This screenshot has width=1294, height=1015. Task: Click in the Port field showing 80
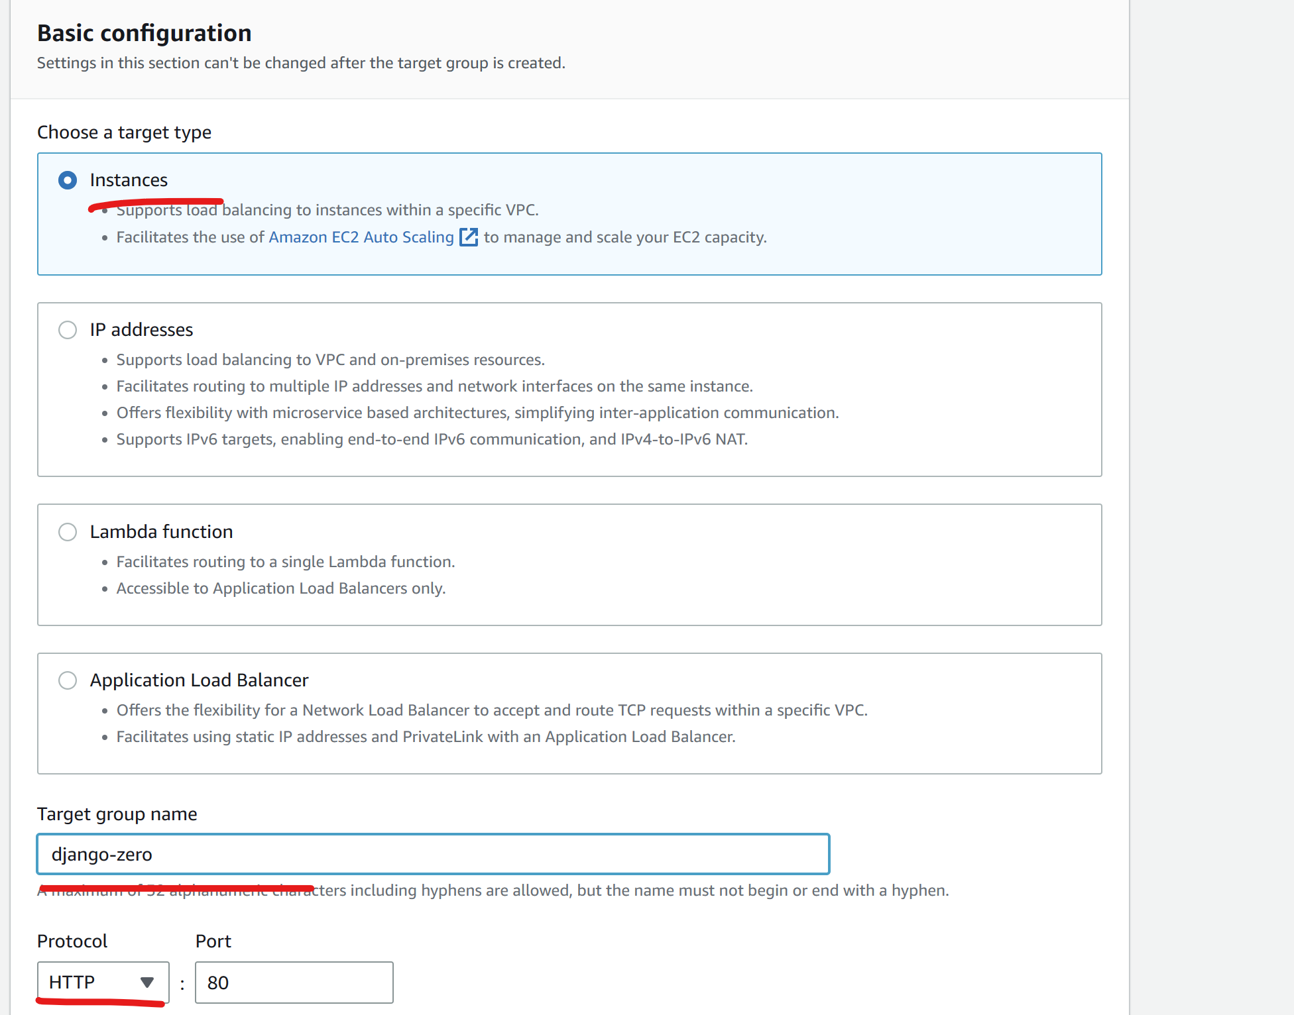click(294, 983)
